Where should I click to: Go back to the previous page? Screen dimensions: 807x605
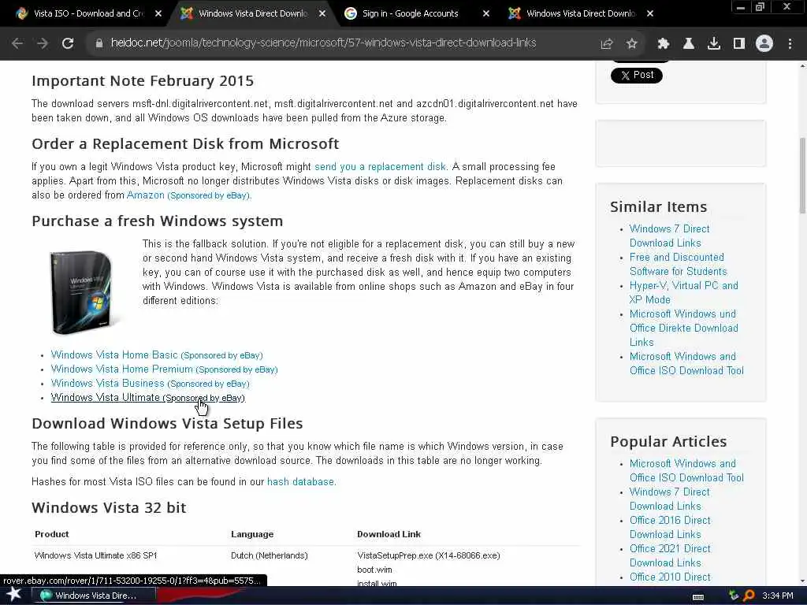pyautogui.click(x=17, y=43)
